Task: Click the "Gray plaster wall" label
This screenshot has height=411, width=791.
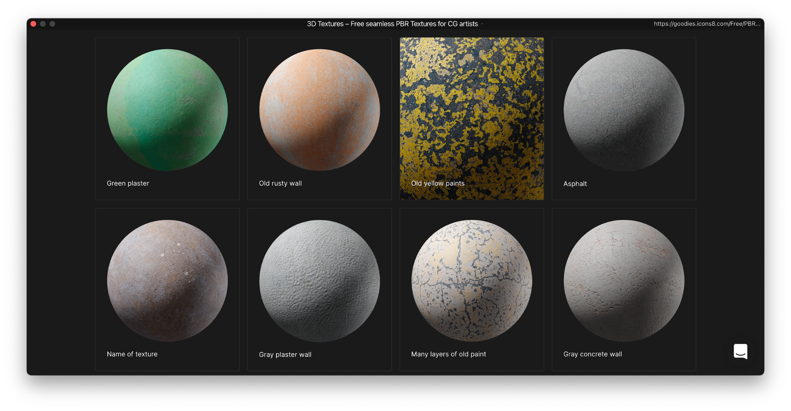Action: 285,354
